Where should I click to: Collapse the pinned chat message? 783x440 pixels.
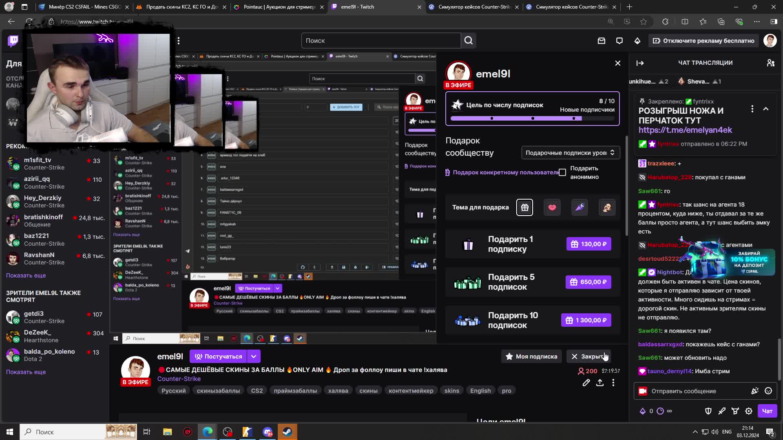pos(766,109)
